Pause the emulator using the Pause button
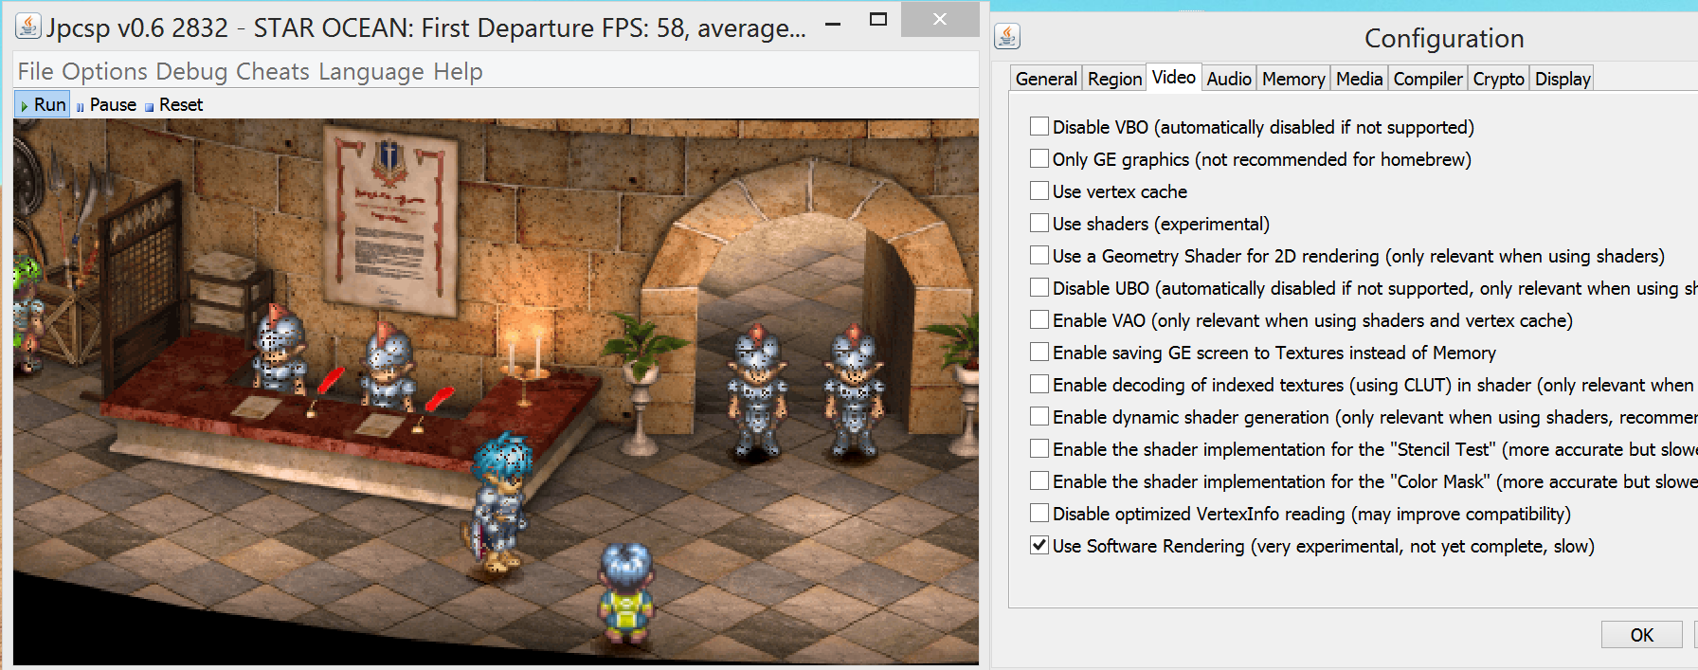The width and height of the screenshot is (1698, 670). coord(106,104)
